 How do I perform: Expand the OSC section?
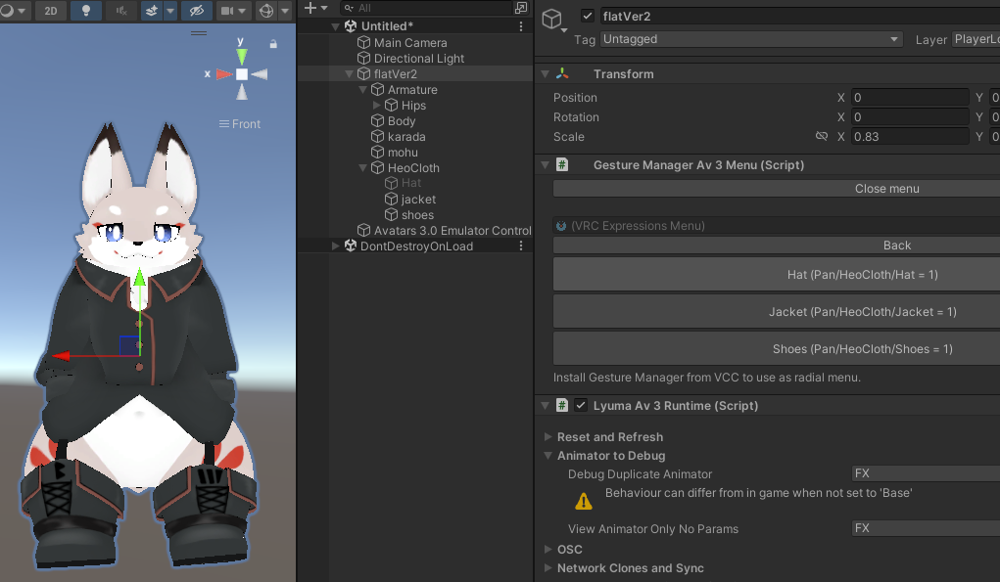(548, 549)
